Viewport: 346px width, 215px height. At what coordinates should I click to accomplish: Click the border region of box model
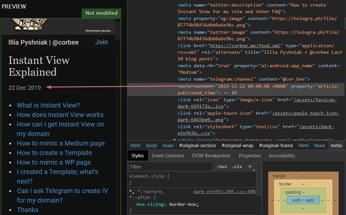(285, 184)
